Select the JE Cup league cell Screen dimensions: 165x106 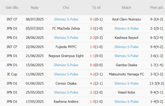12,74
